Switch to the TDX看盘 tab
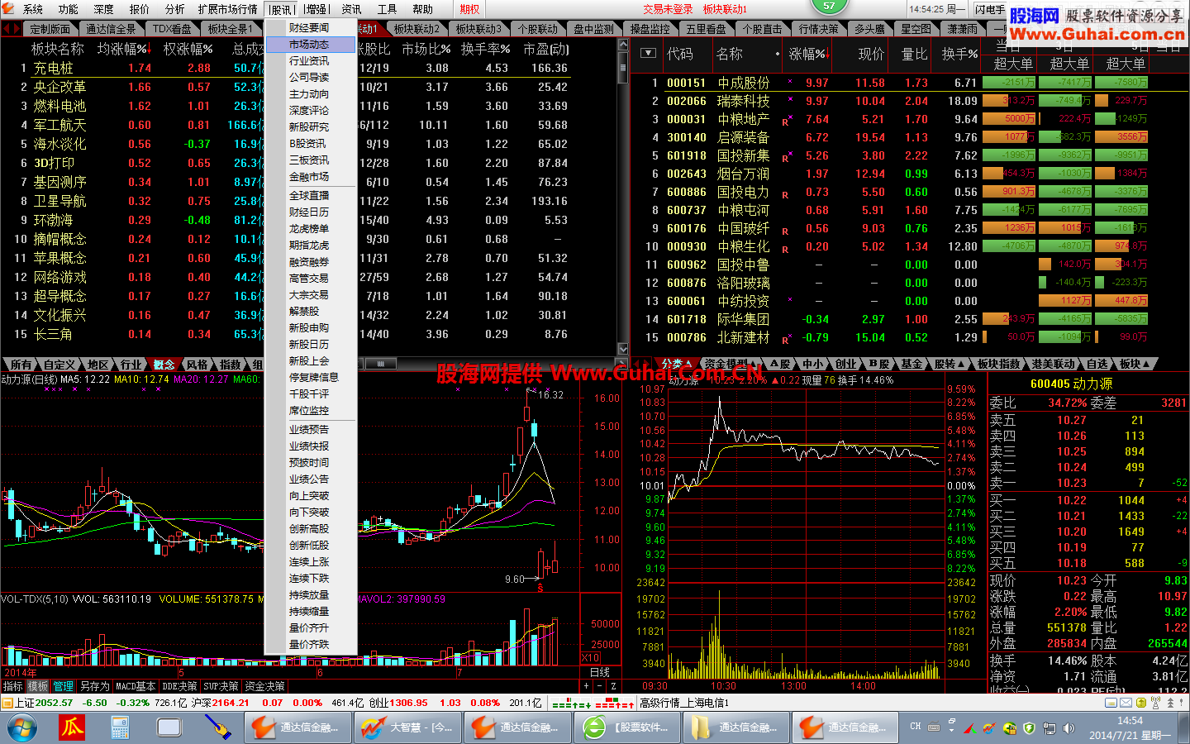The width and height of the screenshot is (1190, 744). (x=171, y=29)
